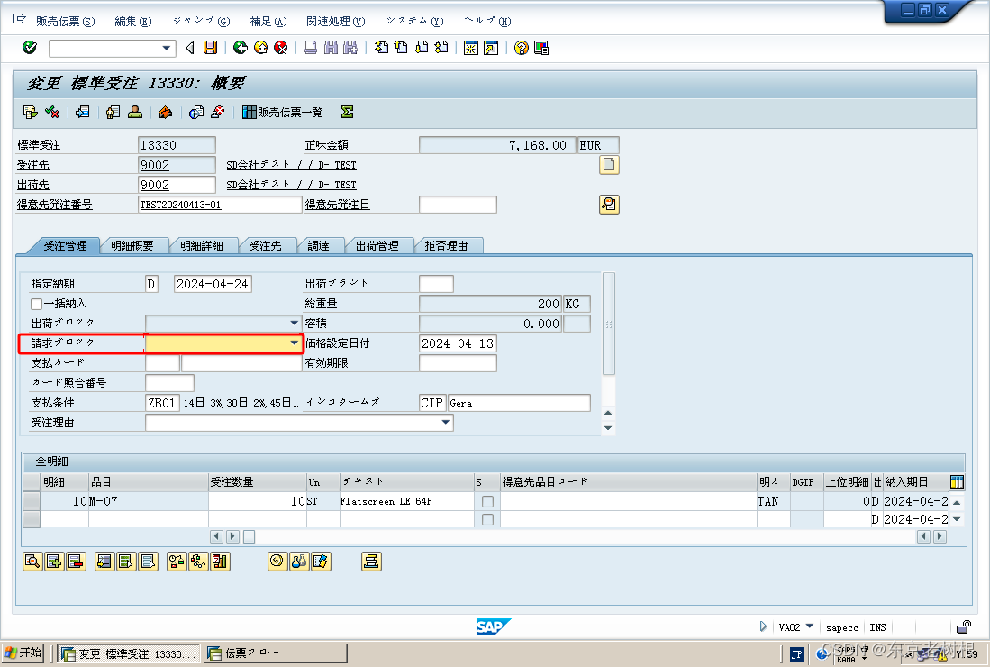Click the yellow Exit up-arrow icon
This screenshot has height=667, width=990.
click(260, 48)
